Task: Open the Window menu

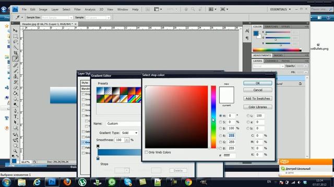Action: pyautogui.click(x=123, y=9)
